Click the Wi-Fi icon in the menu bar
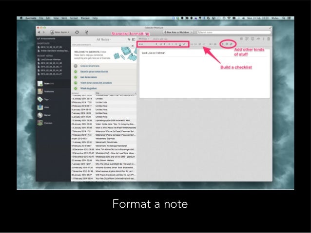The width and height of the screenshot is (311, 233). coord(229,18)
